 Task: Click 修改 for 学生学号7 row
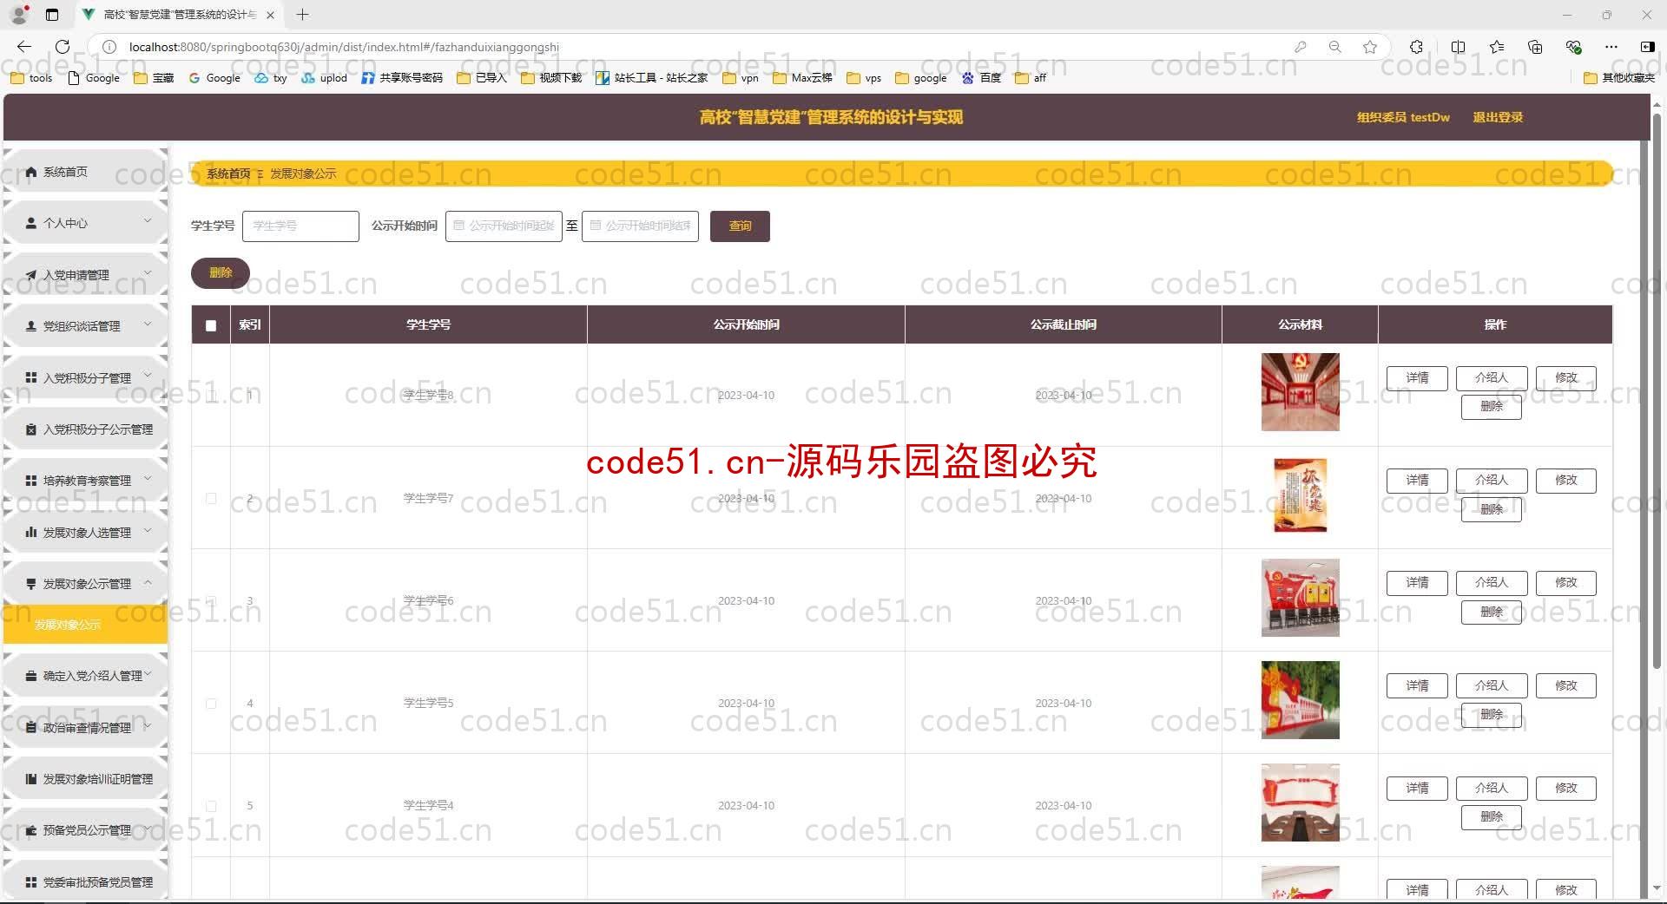click(1565, 481)
